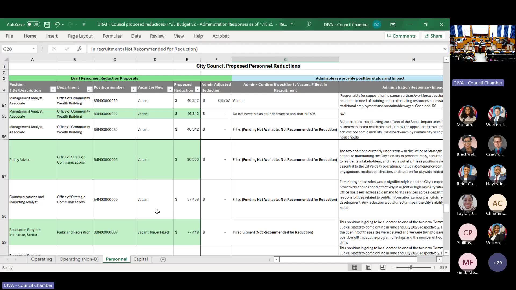The width and height of the screenshot is (516, 290).
Task: Open the Name Box dropdown arrow
Action: (34, 49)
